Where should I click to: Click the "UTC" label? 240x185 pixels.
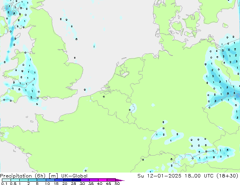[209, 176]
